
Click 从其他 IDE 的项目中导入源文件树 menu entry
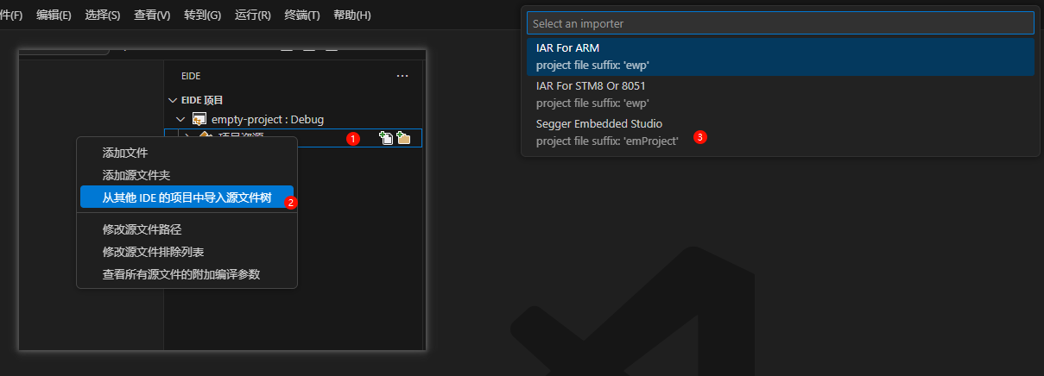pyautogui.click(x=187, y=197)
